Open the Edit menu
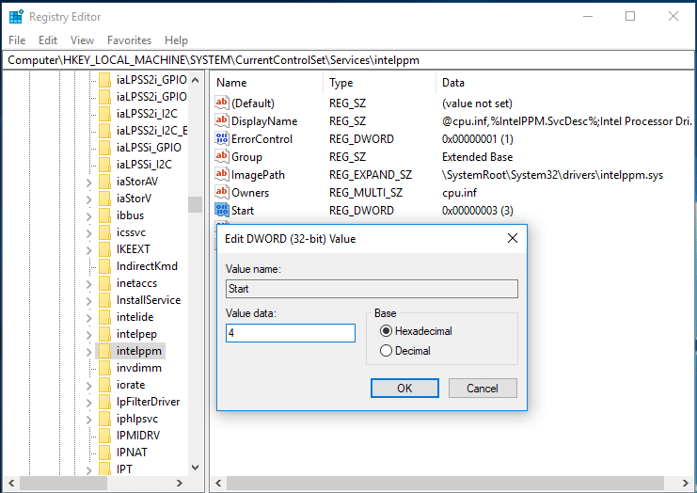Viewport: 697px width, 493px height. tap(48, 40)
